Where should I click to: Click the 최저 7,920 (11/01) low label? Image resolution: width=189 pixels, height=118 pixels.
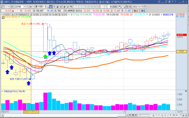click(x=19, y=79)
